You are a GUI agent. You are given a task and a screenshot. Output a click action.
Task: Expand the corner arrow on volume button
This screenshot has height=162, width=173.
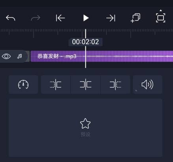(136, 90)
